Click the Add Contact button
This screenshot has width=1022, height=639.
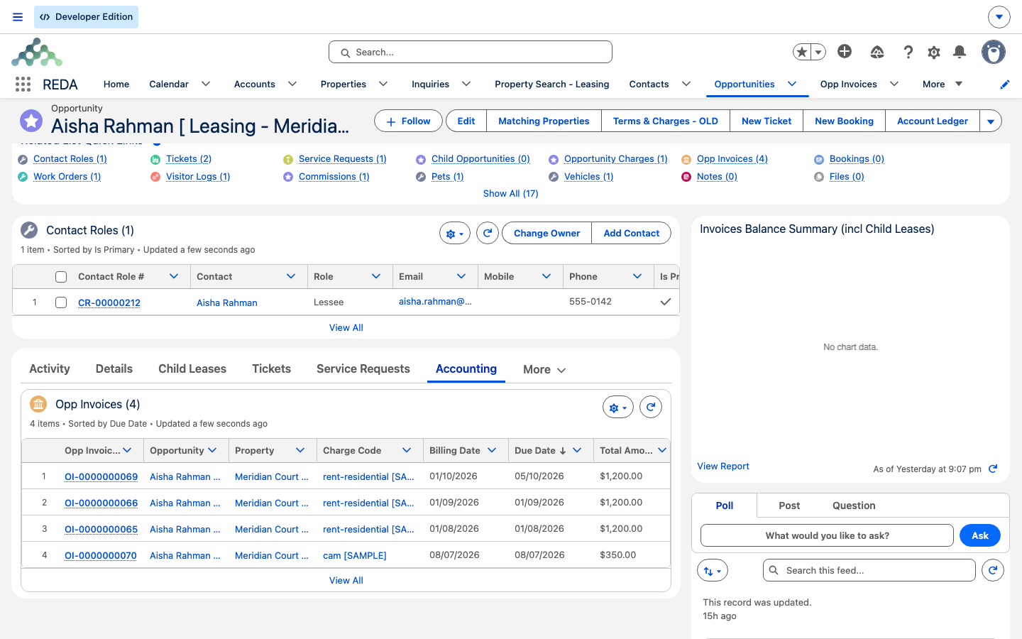[632, 233]
